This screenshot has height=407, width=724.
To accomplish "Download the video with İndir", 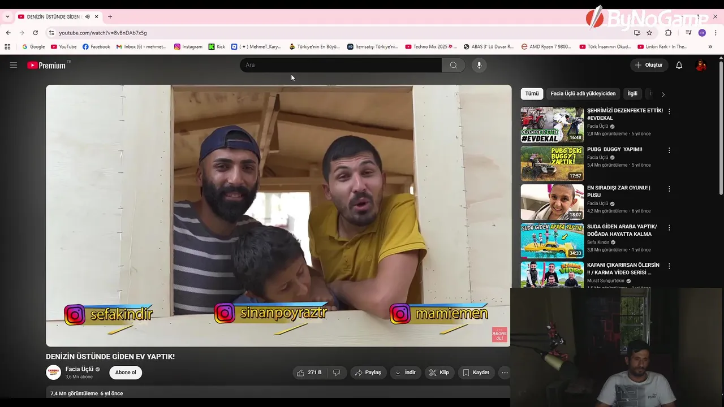I will (x=405, y=373).
